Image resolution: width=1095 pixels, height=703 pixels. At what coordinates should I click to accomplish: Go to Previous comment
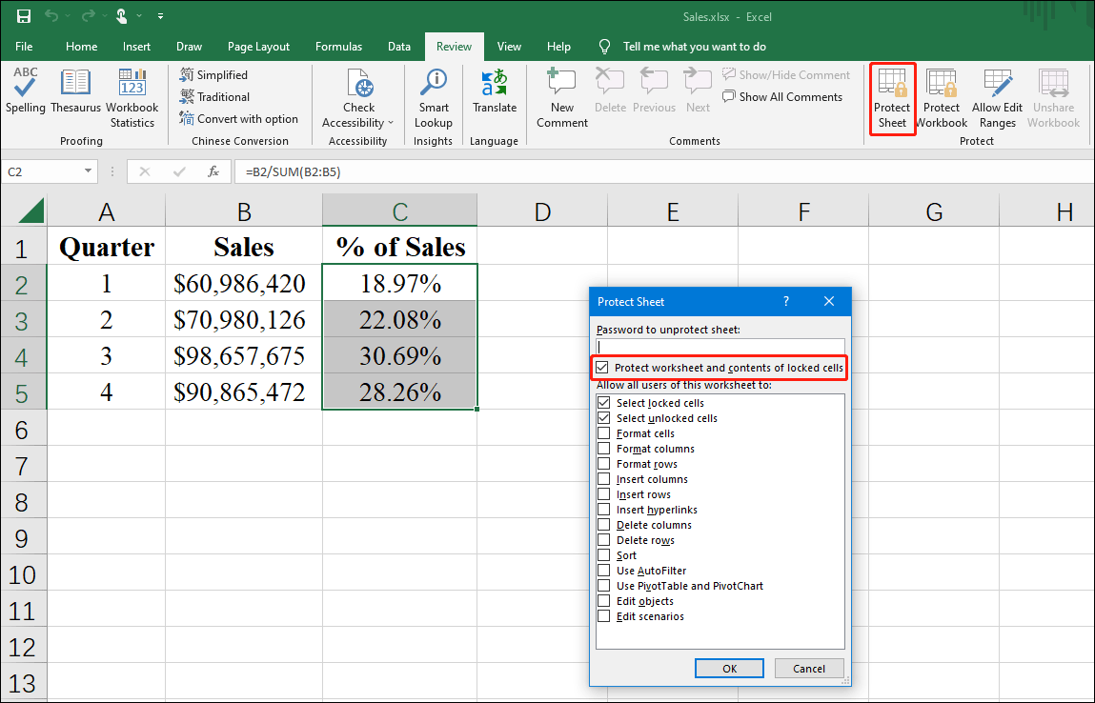[654, 90]
